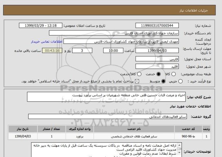
Task: Click the general description text box
Action: tap(106, 97)
